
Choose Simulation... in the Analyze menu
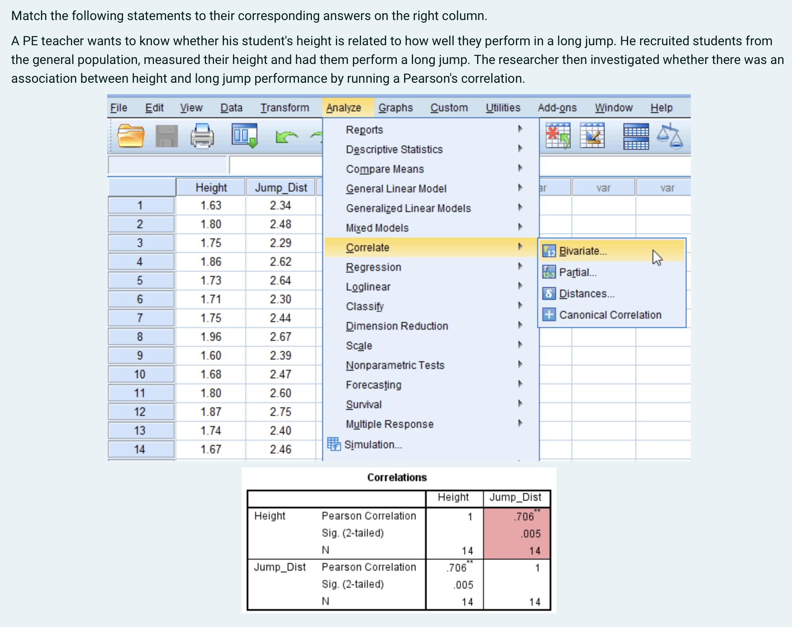pos(431,444)
